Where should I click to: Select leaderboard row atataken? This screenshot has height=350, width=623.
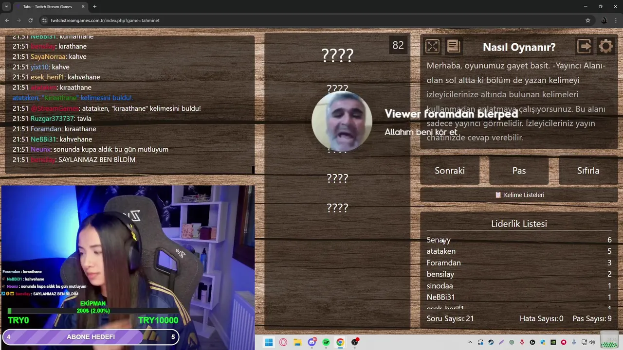(519, 251)
